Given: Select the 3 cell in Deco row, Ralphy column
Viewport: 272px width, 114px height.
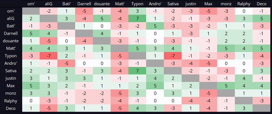Looking at the screenshot, I should point(244,108).
